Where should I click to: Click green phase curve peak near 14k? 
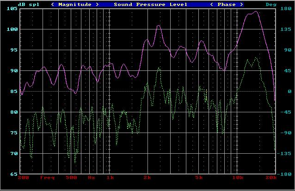[x=256, y=58]
